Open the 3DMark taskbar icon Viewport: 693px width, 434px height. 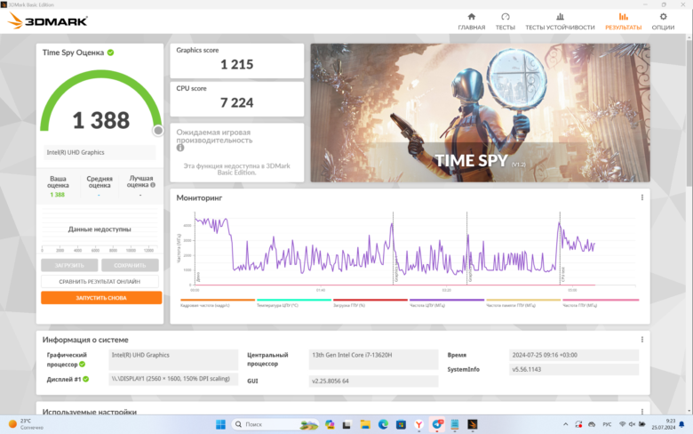(473, 424)
